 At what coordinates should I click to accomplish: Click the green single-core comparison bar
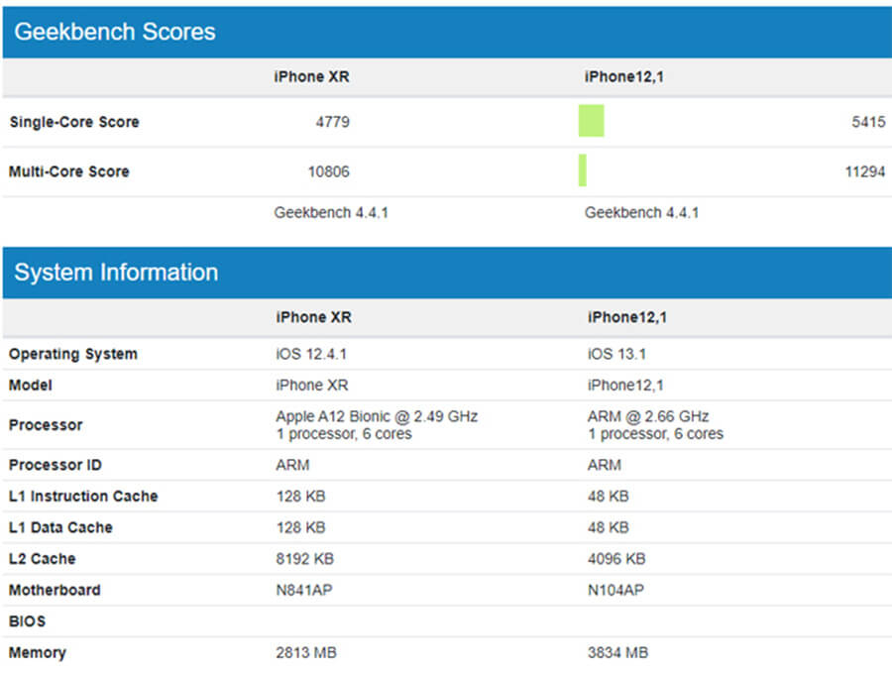(x=591, y=121)
